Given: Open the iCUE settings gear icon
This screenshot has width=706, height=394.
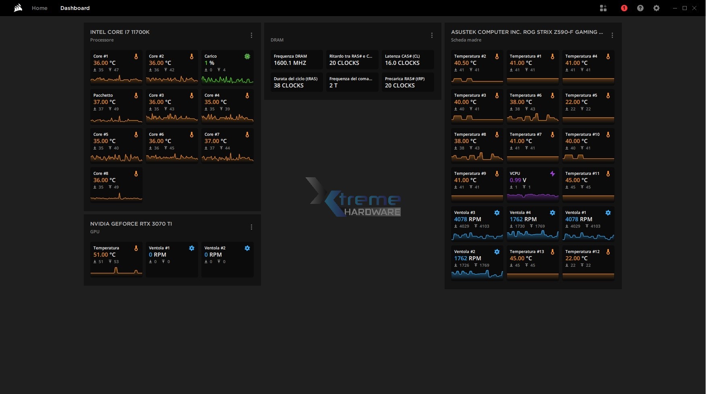Looking at the screenshot, I should coord(656,8).
